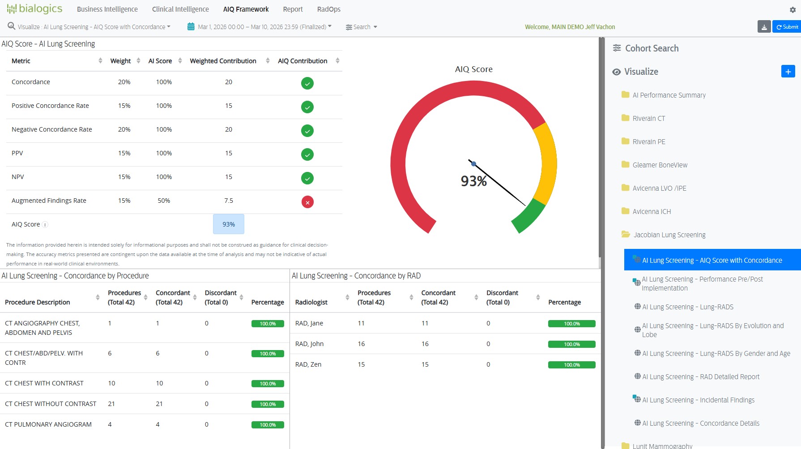This screenshot has height=449, width=801.
Task: Click the bialogics logo
Action: coord(34,9)
